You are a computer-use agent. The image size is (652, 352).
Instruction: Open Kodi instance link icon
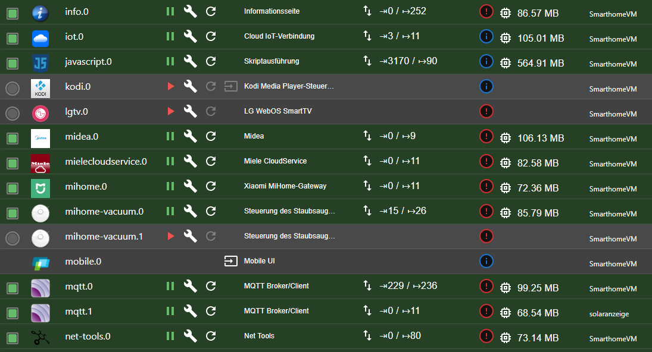coord(230,86)
